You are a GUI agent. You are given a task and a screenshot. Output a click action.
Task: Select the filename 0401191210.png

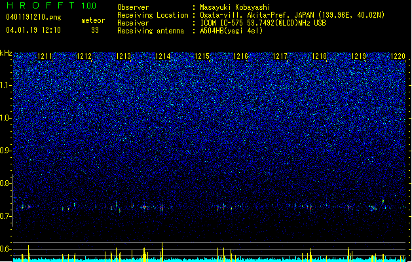coord(33,17)
